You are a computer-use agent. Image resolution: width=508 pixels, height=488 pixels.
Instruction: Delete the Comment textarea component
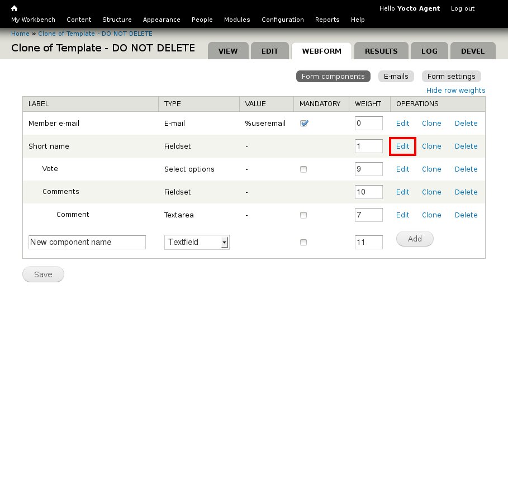466,215
